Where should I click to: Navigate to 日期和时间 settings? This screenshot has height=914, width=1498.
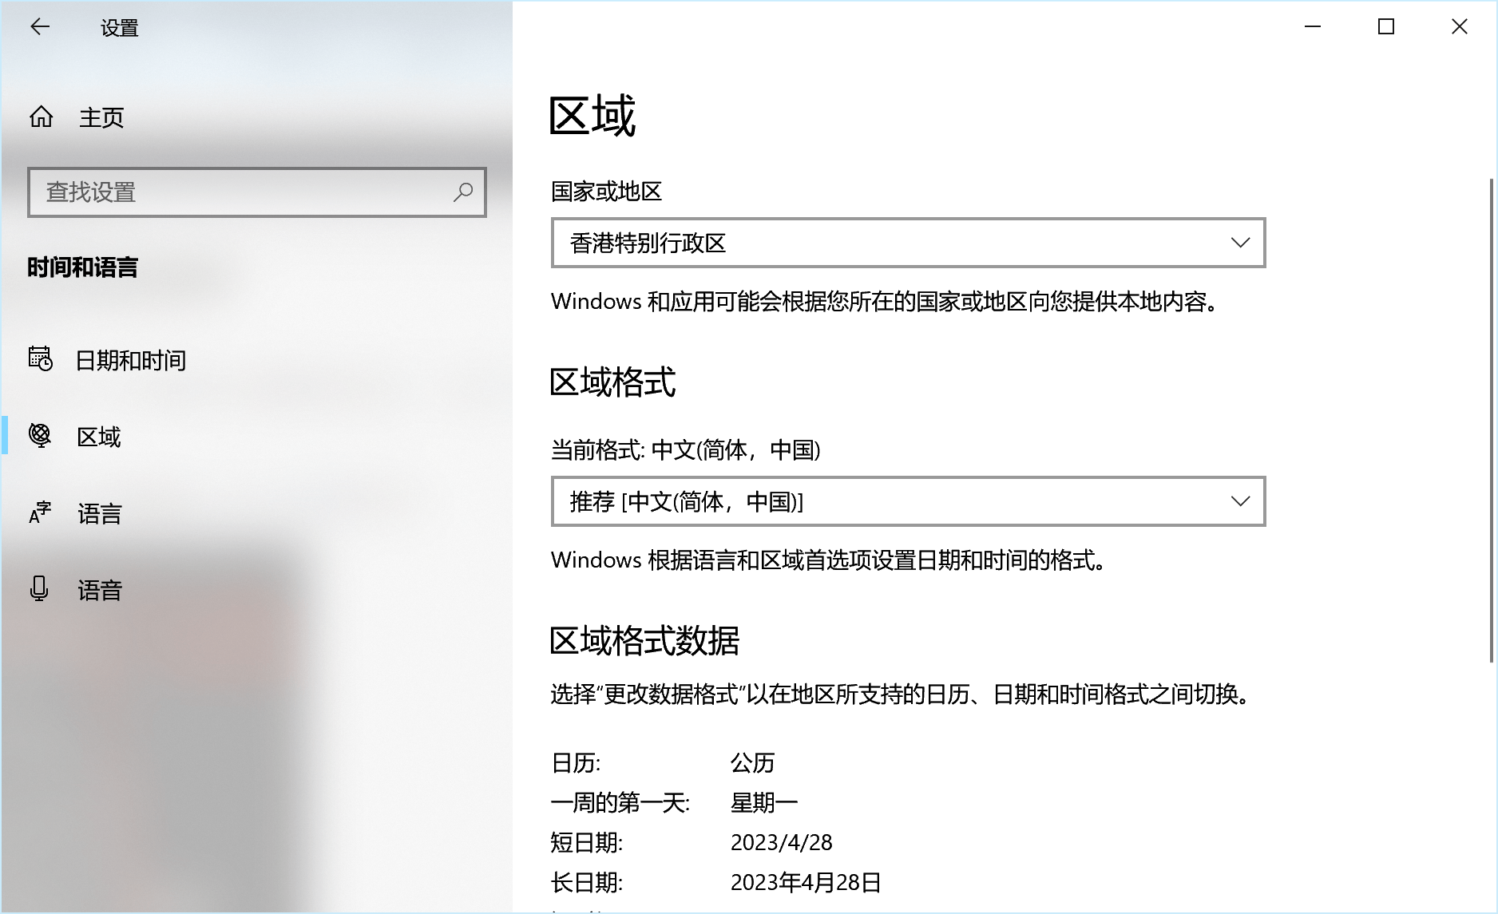(x=131, y=360)
